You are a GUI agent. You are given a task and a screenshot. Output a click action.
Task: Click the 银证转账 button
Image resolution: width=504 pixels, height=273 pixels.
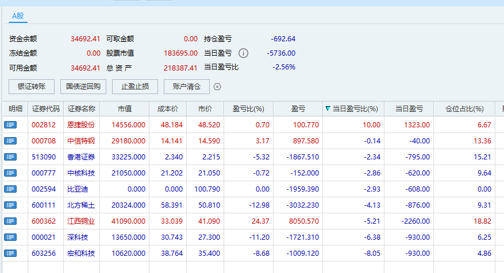[x=32, y=87]
